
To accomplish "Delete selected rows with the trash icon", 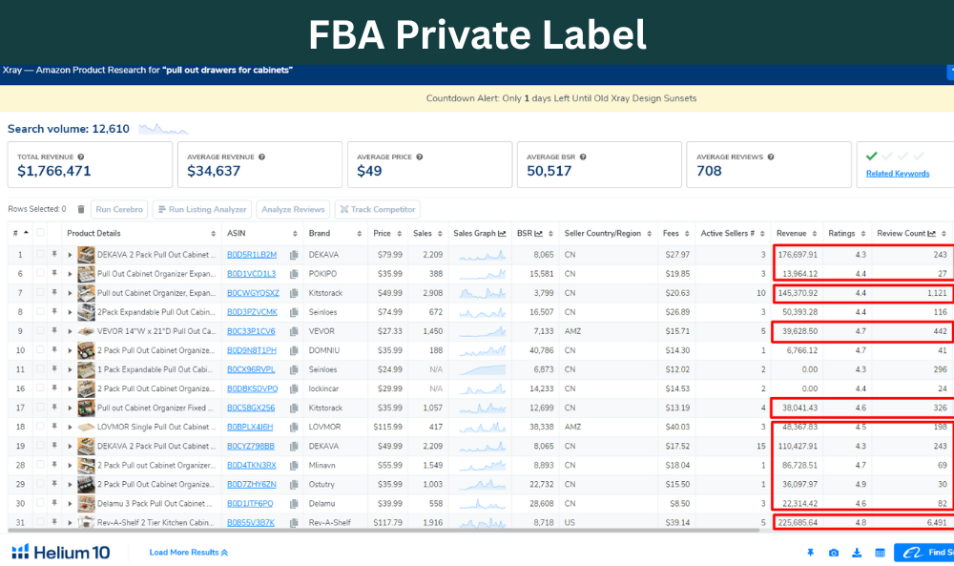I will (x=81, y=209).
